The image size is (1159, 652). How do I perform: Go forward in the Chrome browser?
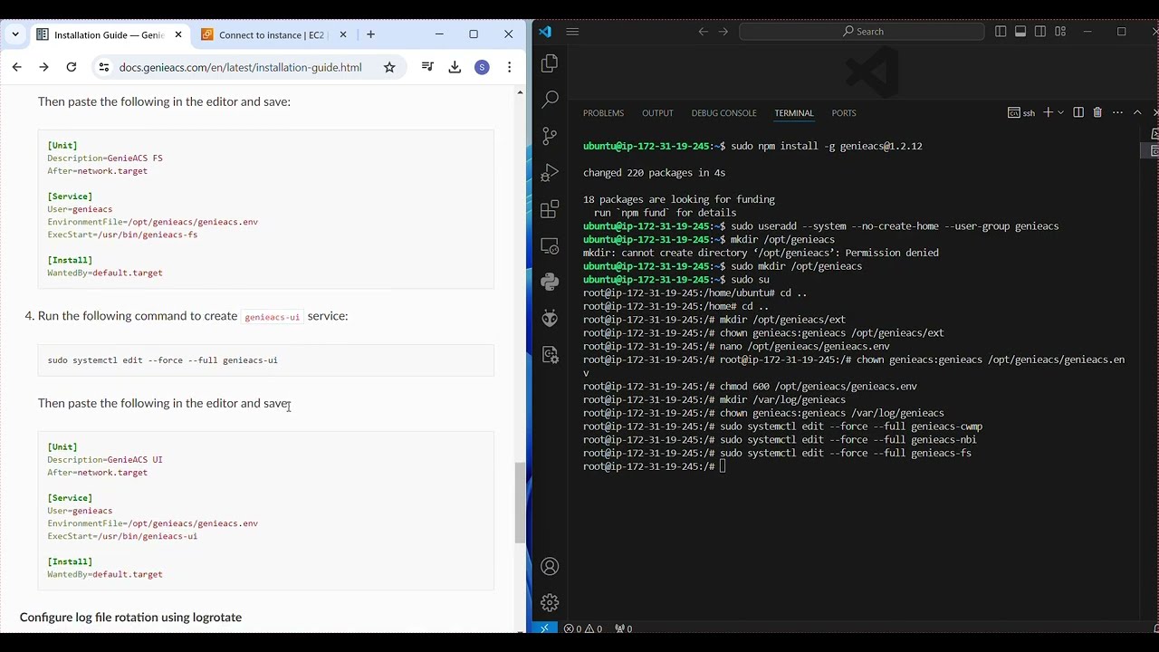[x=43, y=67]
